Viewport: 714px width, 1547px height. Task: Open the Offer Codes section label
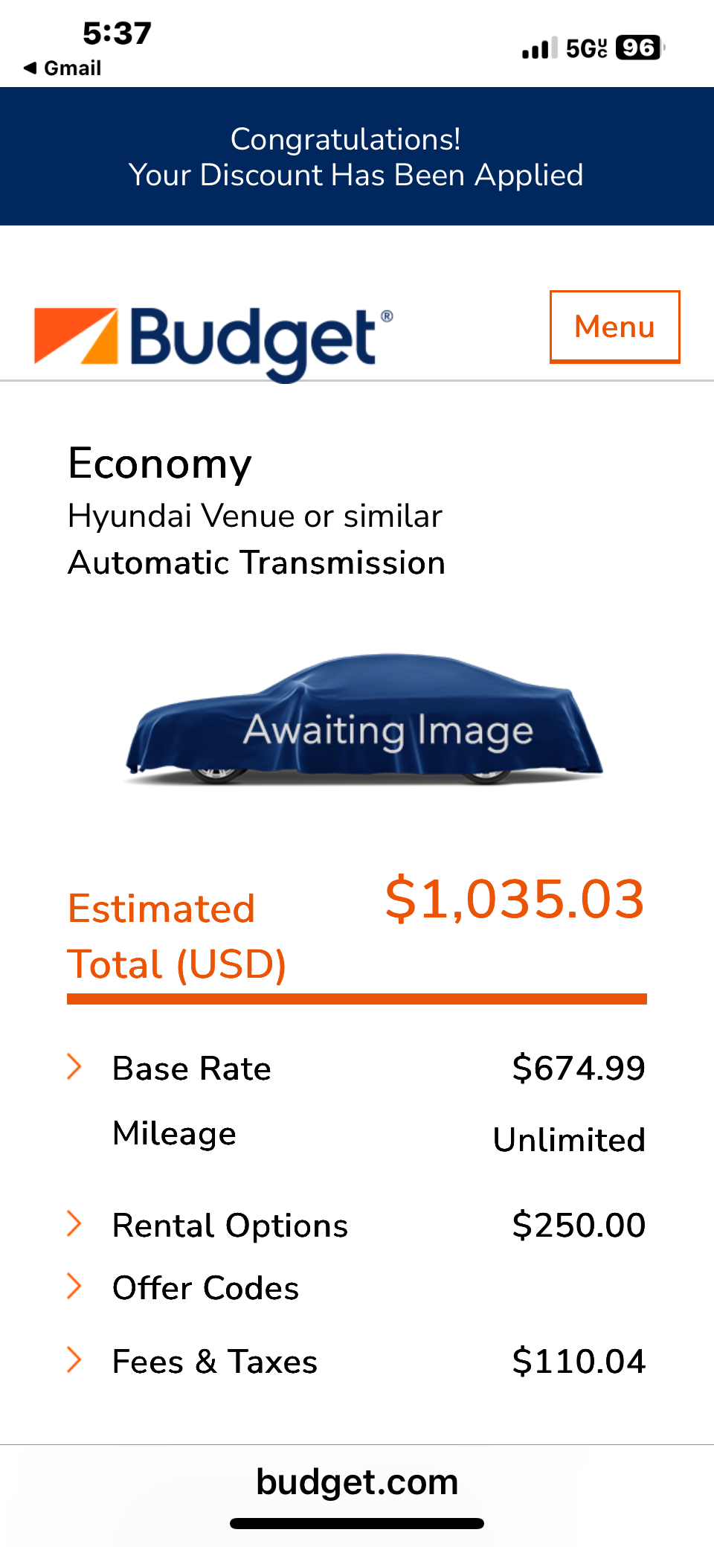[x=205, y=1288]
